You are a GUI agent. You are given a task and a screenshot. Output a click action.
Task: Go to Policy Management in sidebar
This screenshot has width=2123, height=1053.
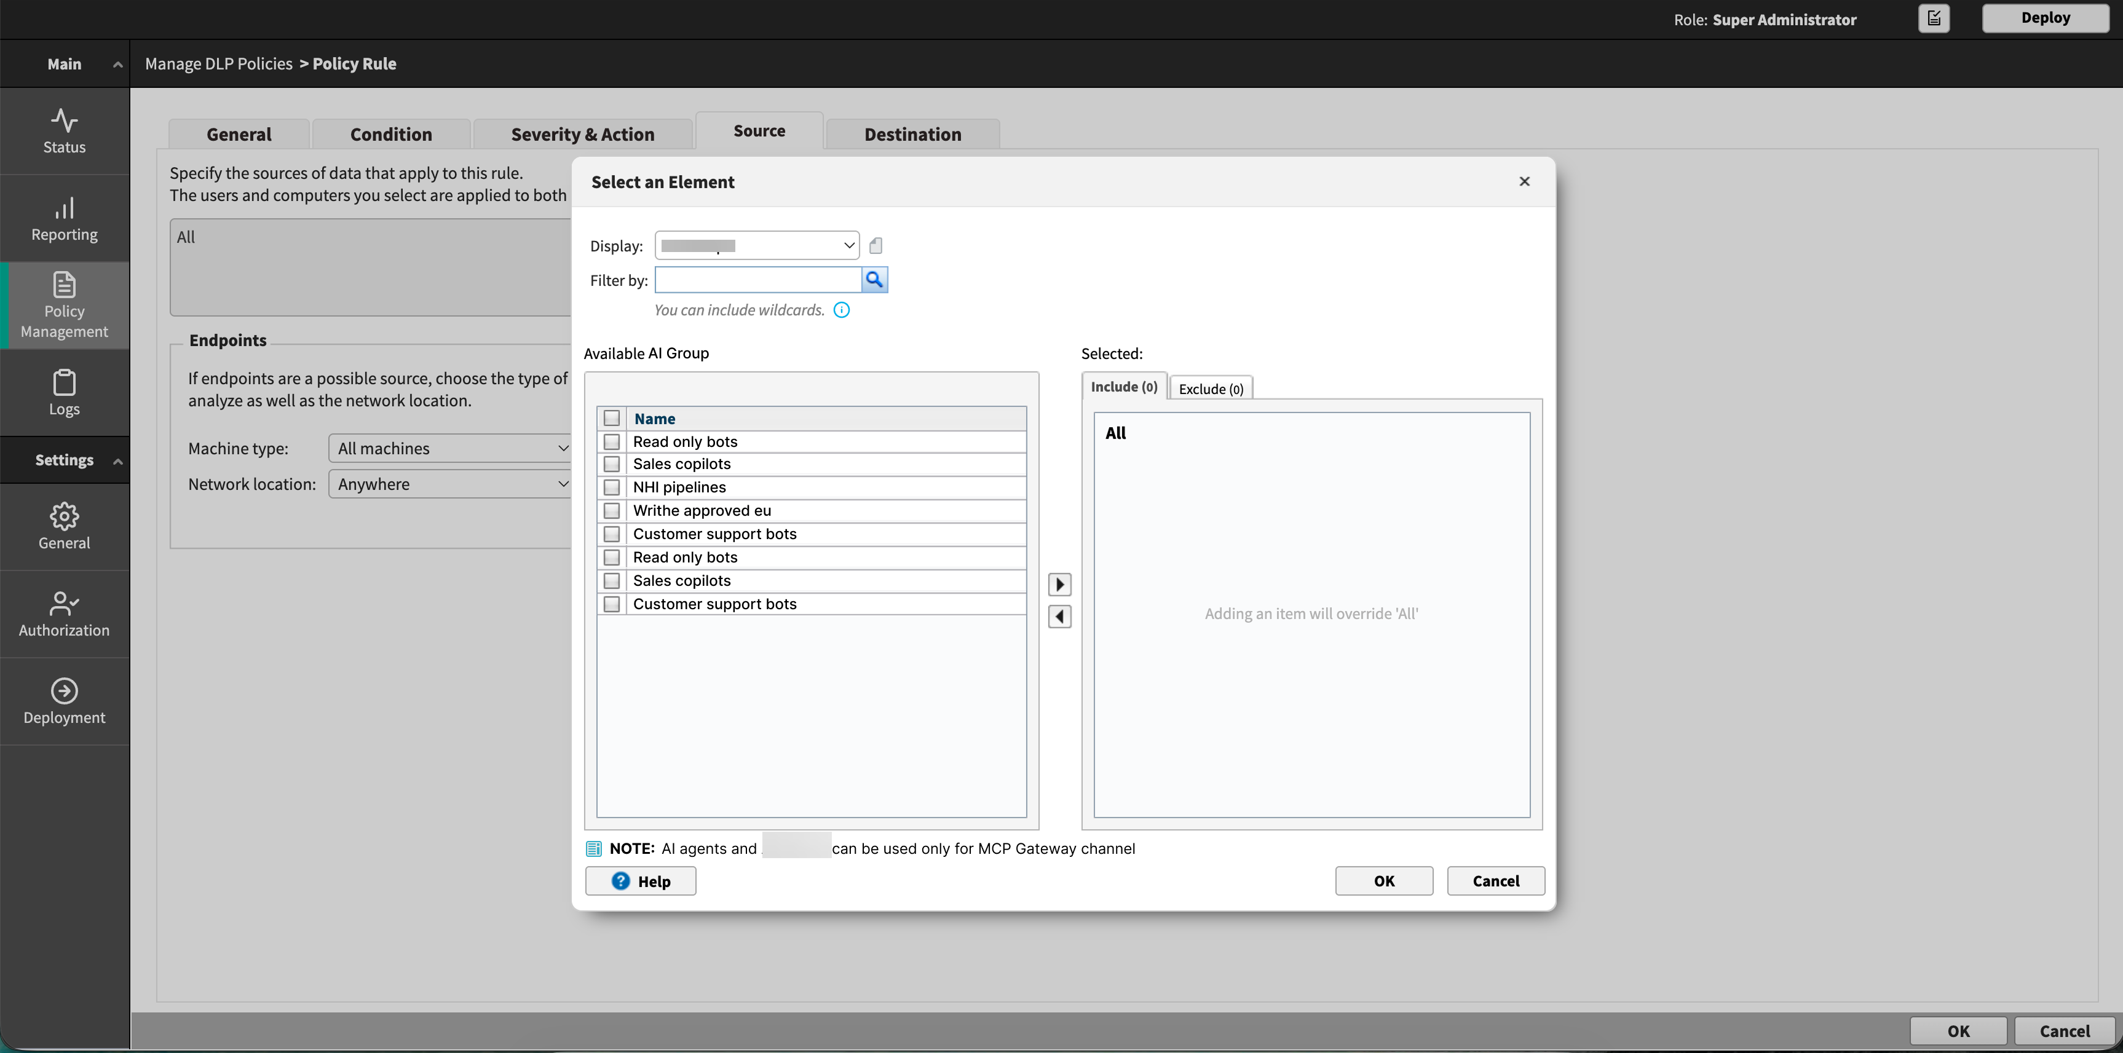65,306
